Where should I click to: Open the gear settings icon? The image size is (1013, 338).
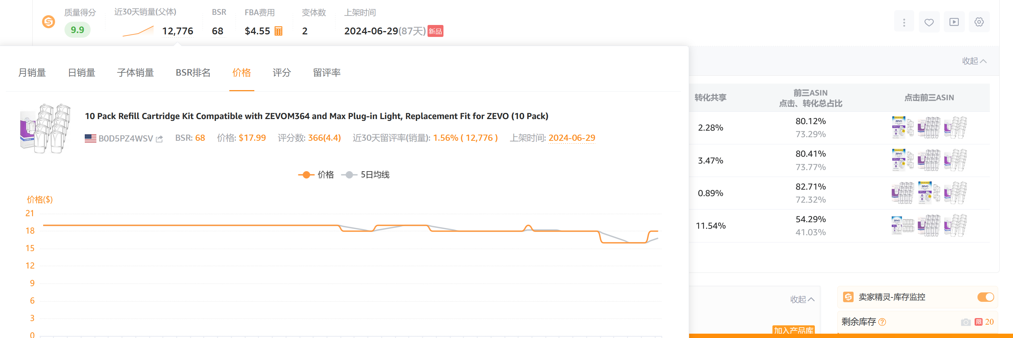979,22
